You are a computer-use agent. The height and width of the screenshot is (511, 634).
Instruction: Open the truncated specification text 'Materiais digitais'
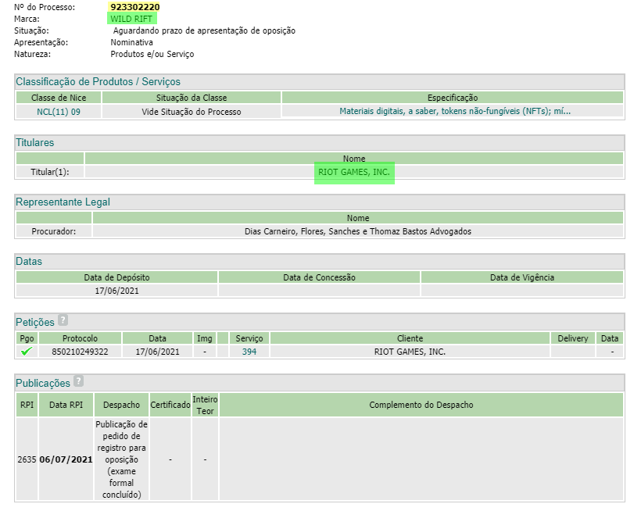click(454, 111)
